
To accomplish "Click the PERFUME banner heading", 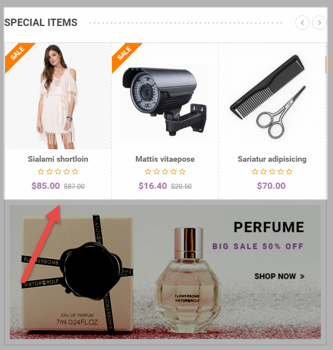I will pos(269,227).
